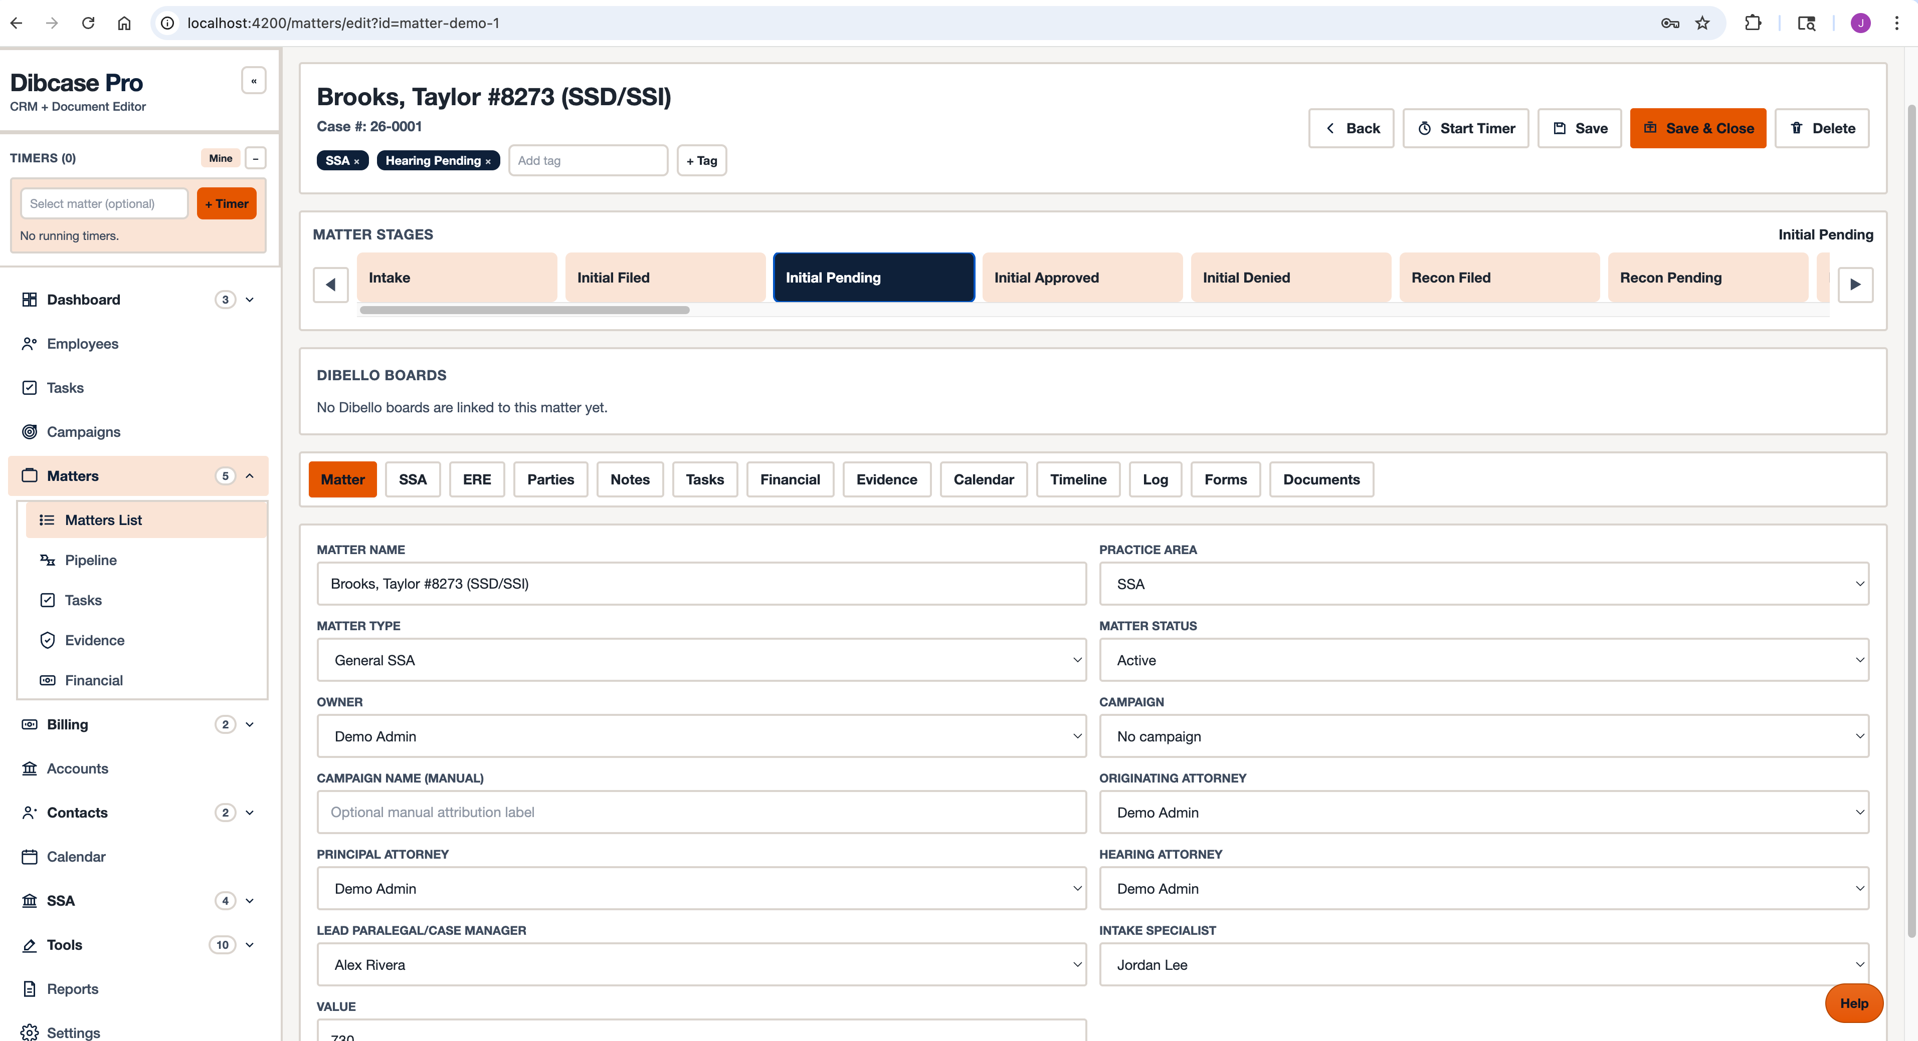
Task: Click the Dashboard grid icon
Action: pyautogui.click(x=30, y=299)
